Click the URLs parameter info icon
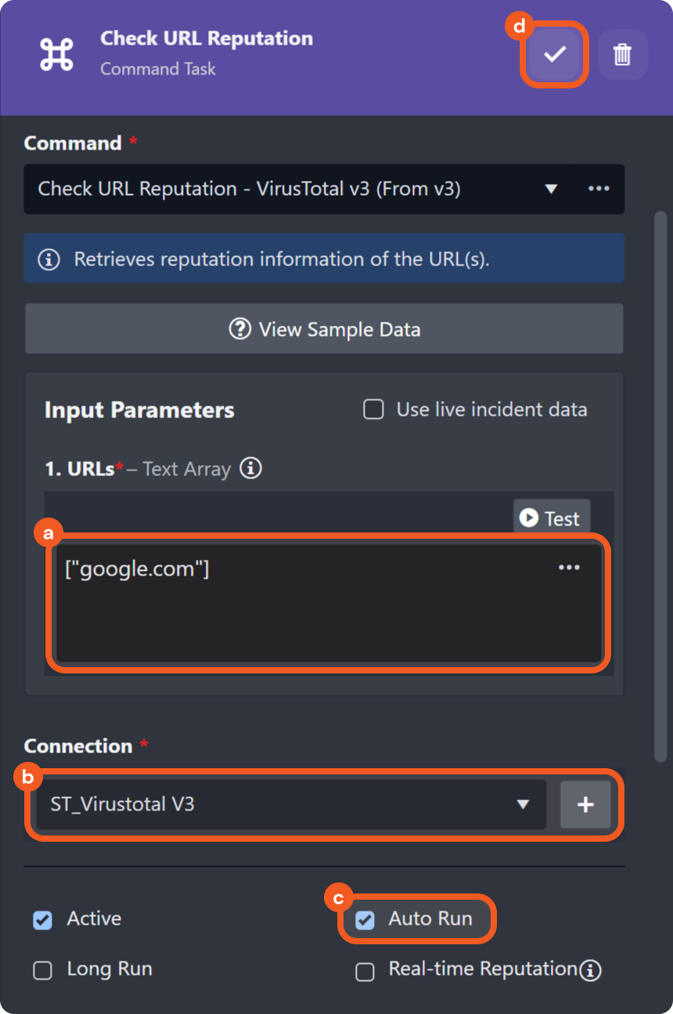 [250, 469]
